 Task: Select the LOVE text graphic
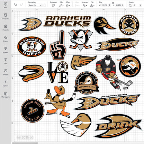[x=58, y=72]
